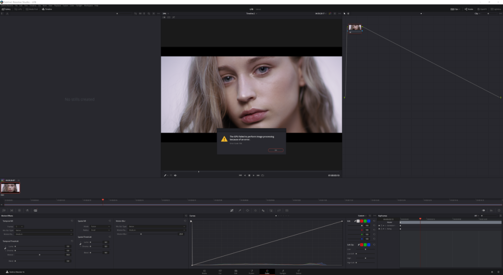Open the Tracker palette

coord(255,211)
